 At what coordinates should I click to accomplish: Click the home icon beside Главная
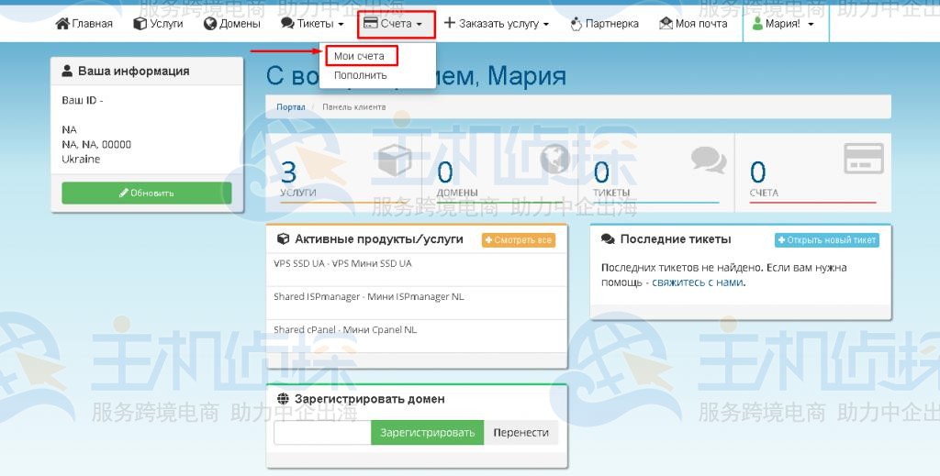coord(62,24)
